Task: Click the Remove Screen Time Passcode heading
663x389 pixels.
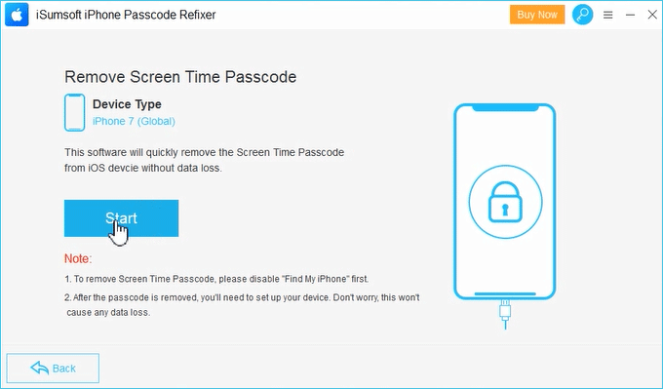Action: coord(180,77)
